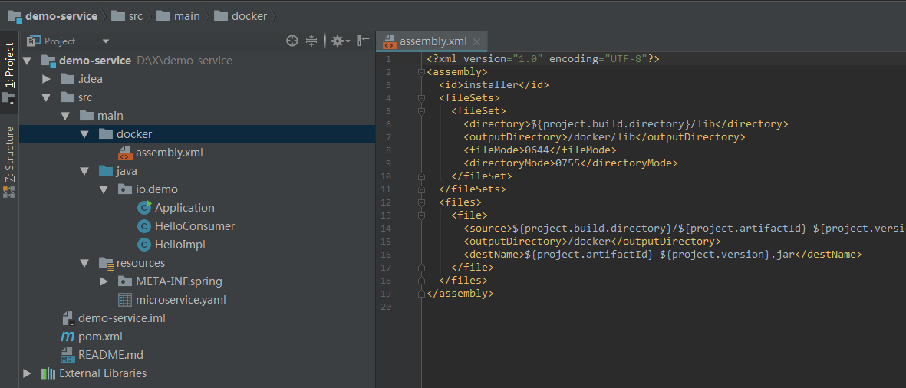The height and width of the screenshot is (388, 906).
Task: Click the 'demo-service' breadcrumb
Action: click(61, 15)
